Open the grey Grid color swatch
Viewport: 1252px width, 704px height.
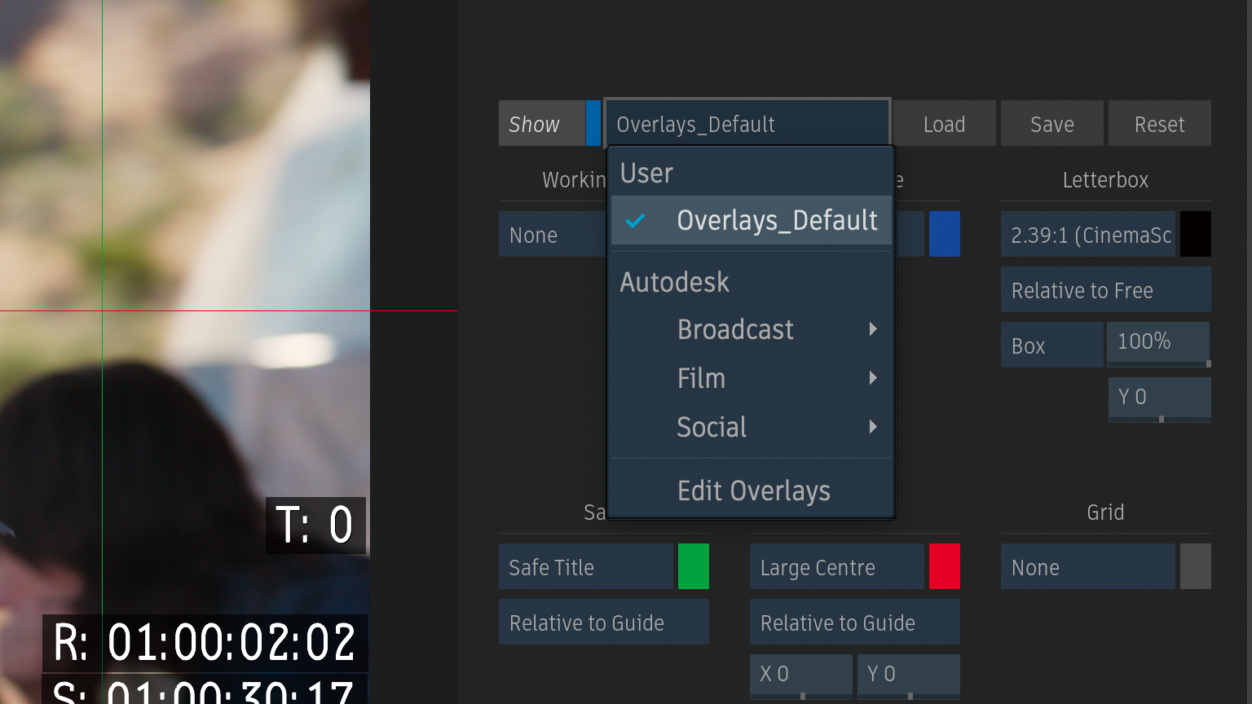point(1195,567)
